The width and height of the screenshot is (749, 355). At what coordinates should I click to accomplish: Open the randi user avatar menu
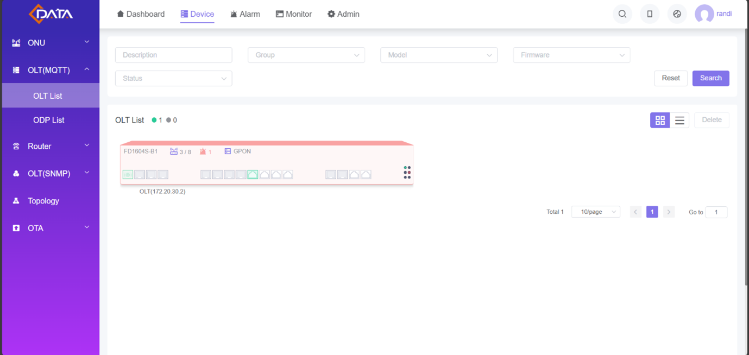pos(704,14)
